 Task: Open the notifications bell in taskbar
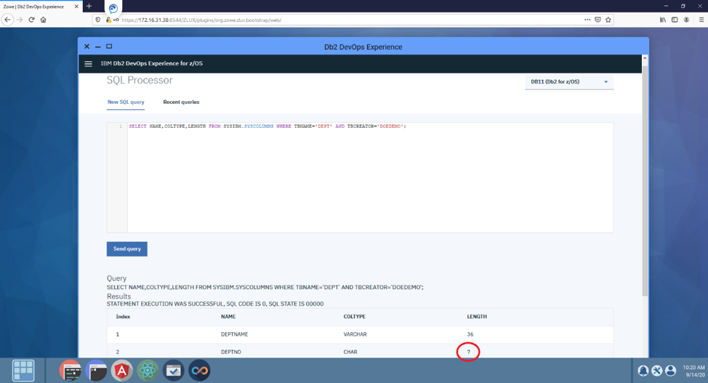(x=643, y=371)
